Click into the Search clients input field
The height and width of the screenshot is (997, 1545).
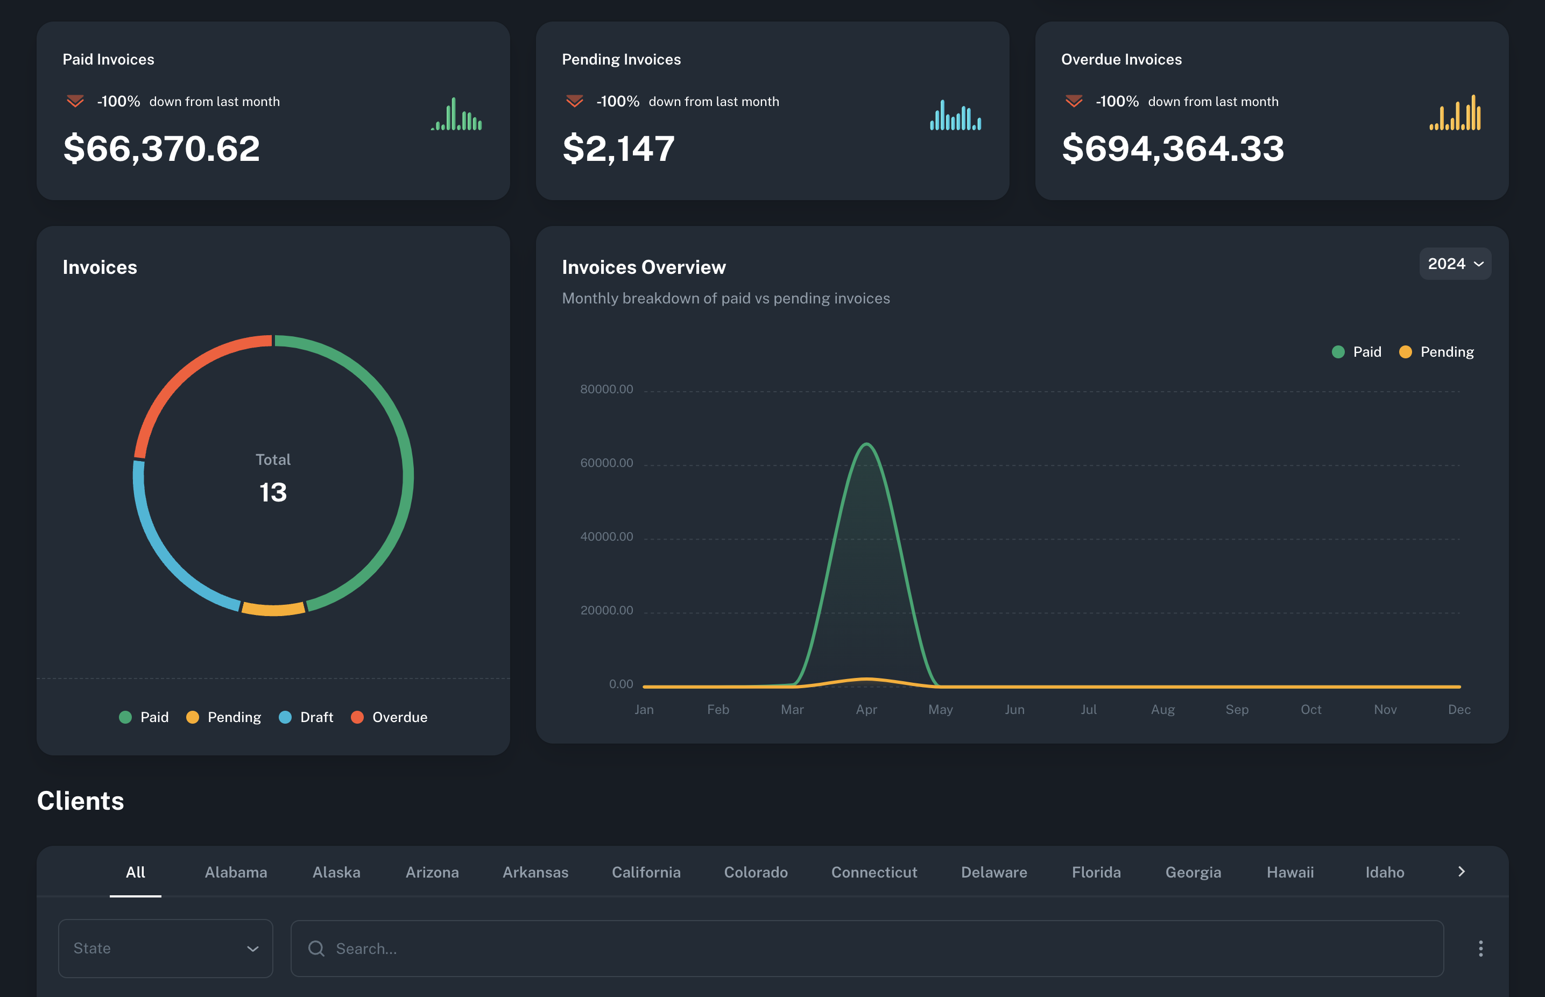click(x=867, y=949)
